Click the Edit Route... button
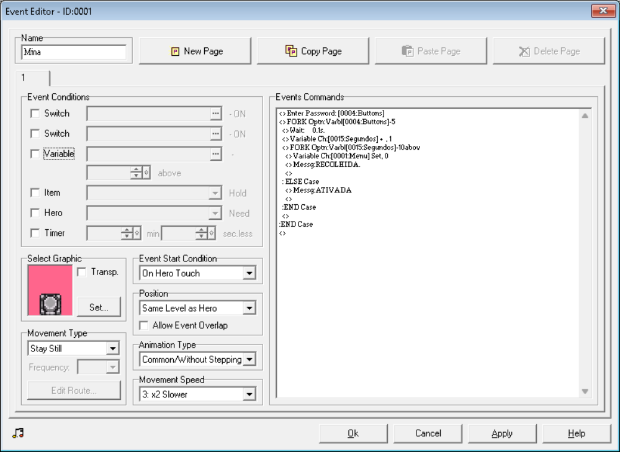 pos(74,391)
